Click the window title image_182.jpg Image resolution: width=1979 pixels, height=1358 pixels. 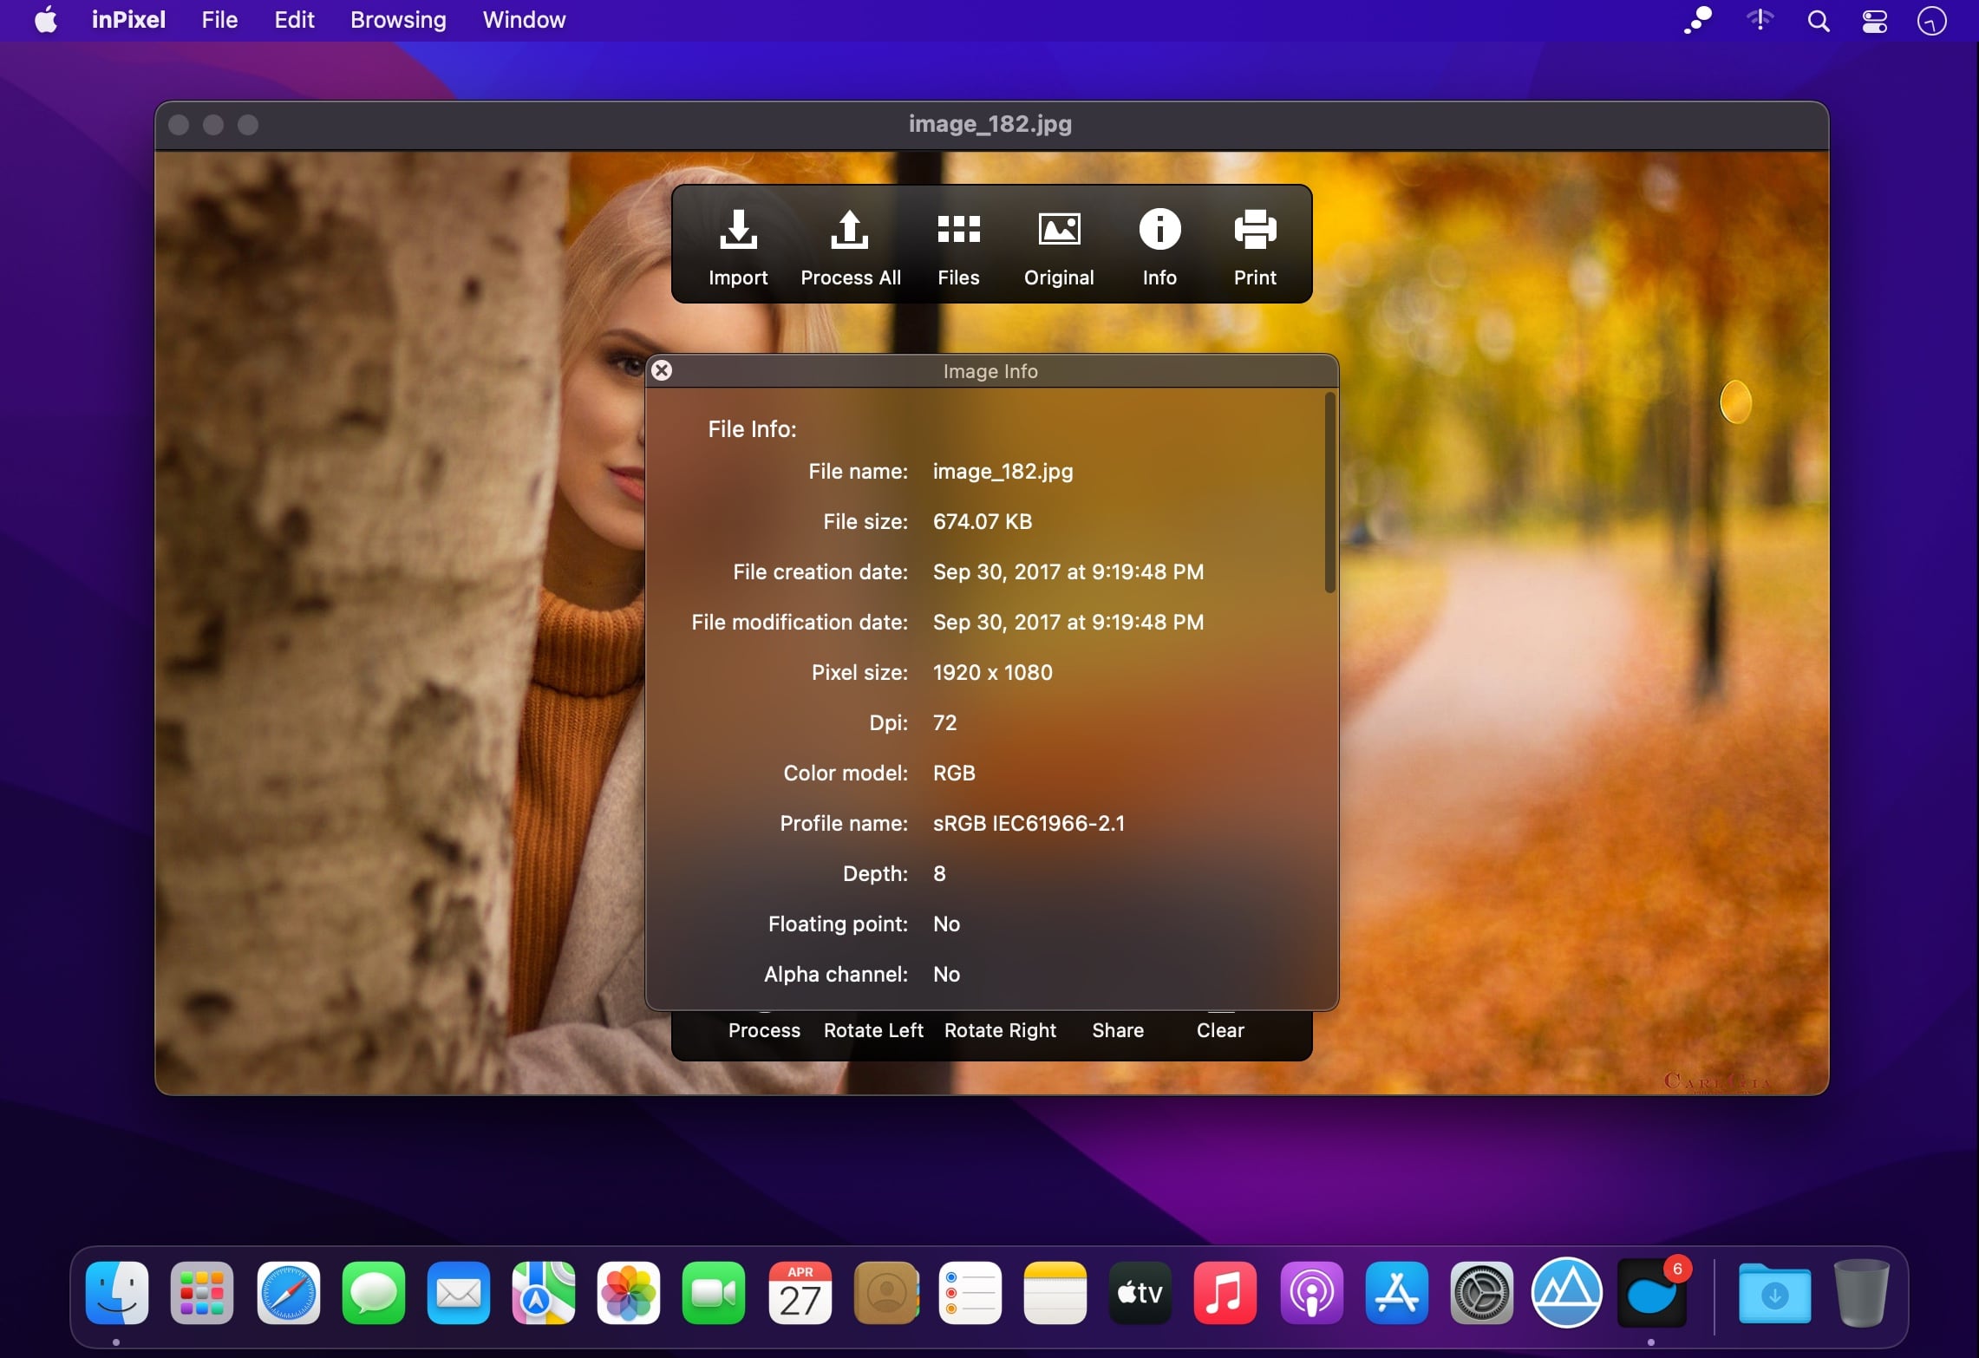point(990,124)
